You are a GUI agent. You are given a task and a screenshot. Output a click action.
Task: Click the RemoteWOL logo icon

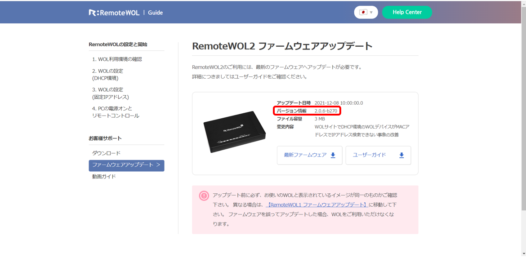114,13
